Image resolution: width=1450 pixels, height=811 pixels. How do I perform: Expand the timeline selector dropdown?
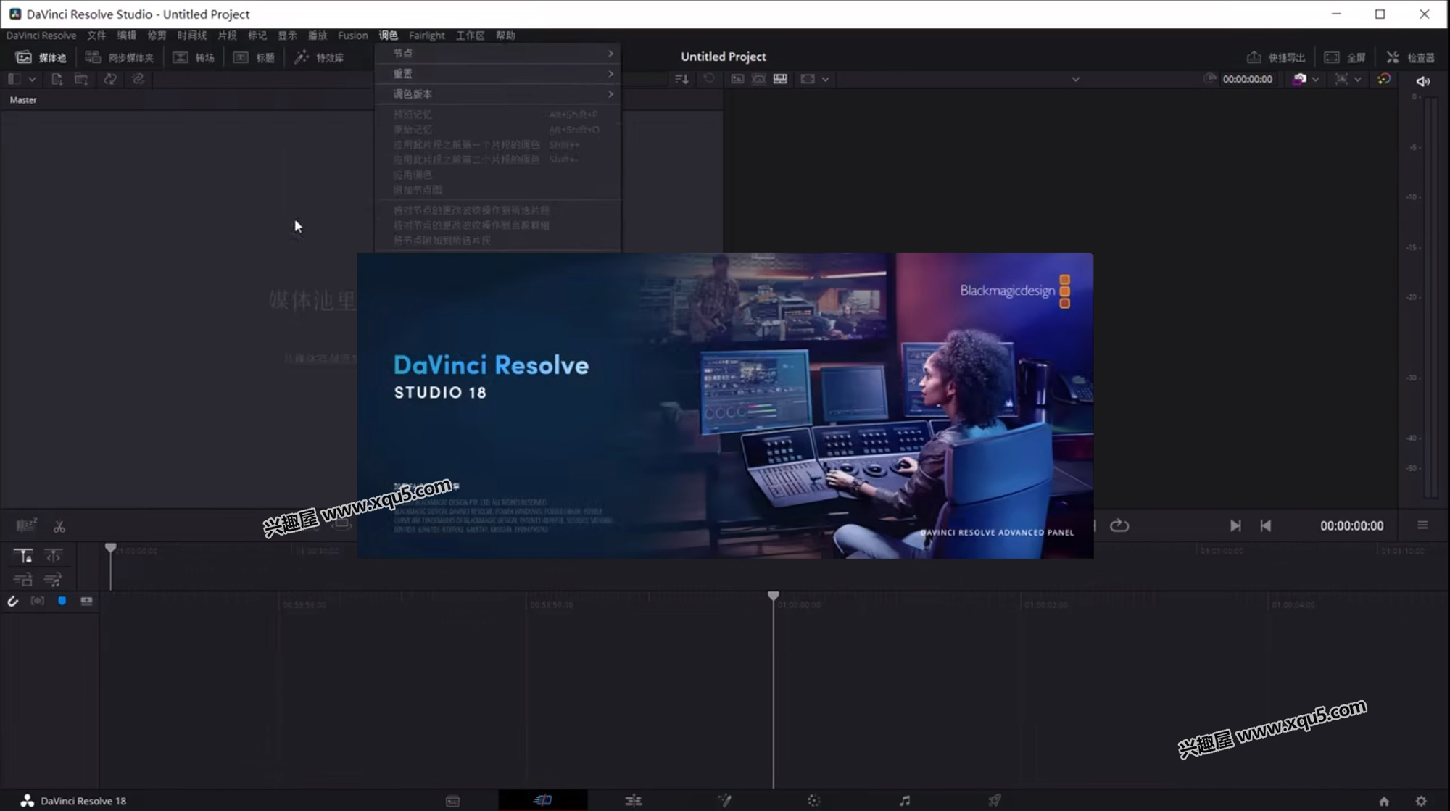tap(1076, 80)
